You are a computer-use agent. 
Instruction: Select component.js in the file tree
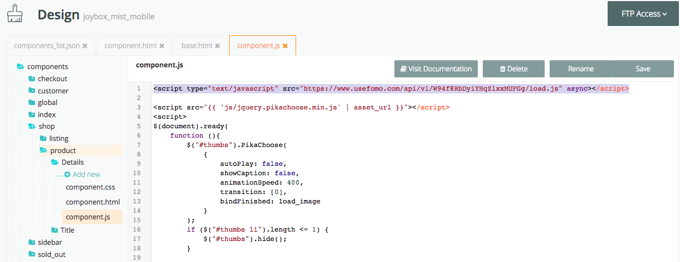[88, 217]
